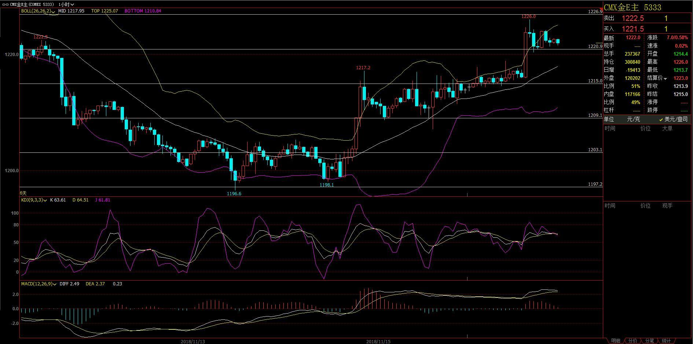Click the 买入 price 1221.5
Image resolution: width=693 pixels, height=344 pixels.
[x=633, y=29]
